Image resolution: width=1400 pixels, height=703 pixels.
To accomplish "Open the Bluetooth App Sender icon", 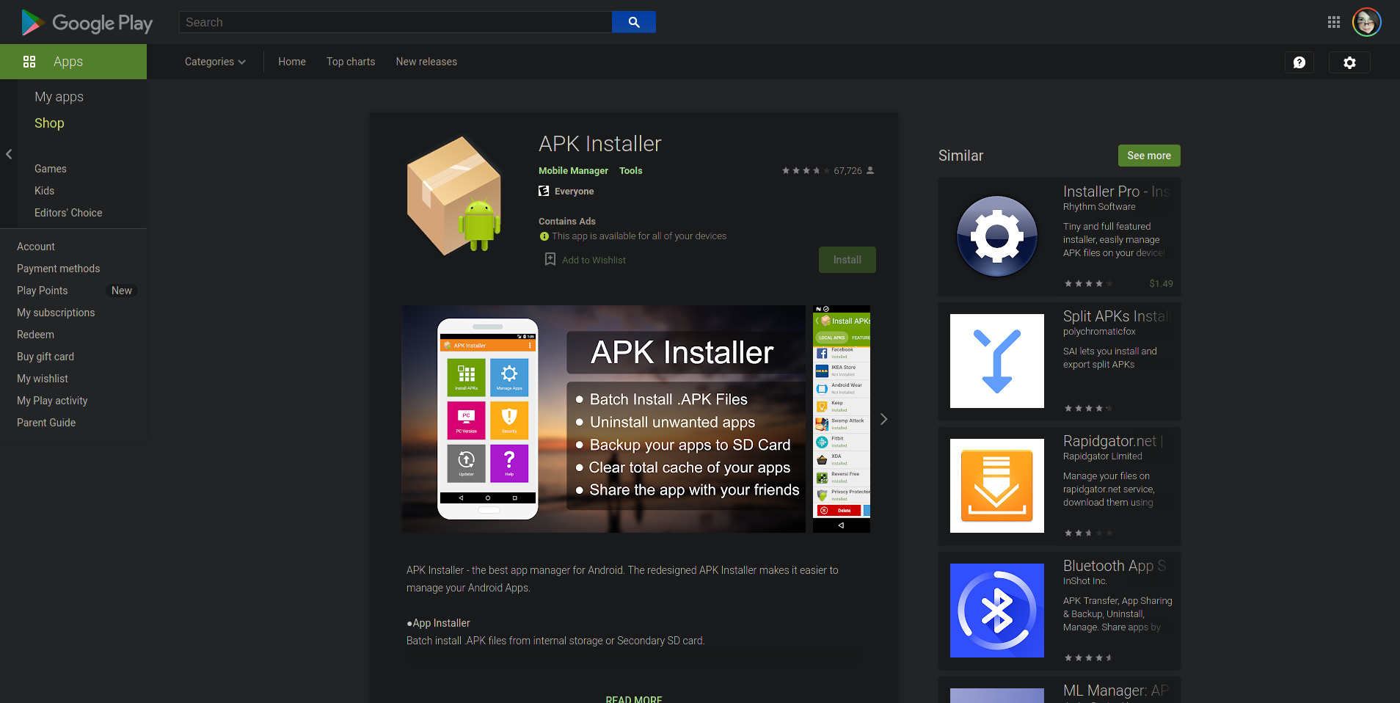I will [x=997, y=611].
